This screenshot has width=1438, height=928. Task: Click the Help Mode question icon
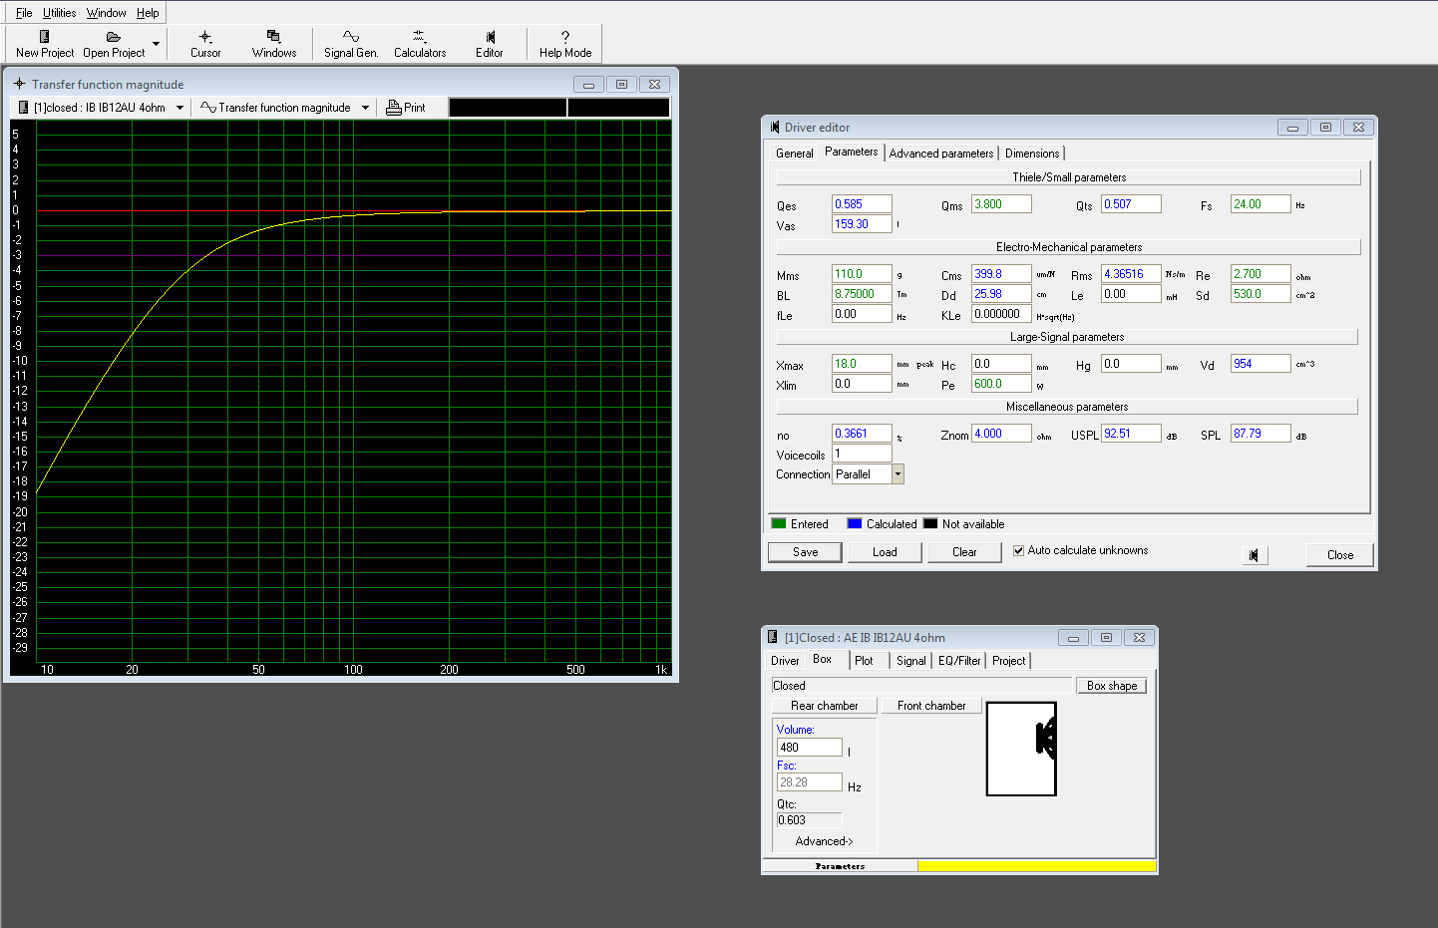tap(565, 38)
